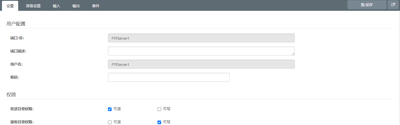Click the 端口 ID field
This screenshot has height=125, width=400.
(201, 38)
